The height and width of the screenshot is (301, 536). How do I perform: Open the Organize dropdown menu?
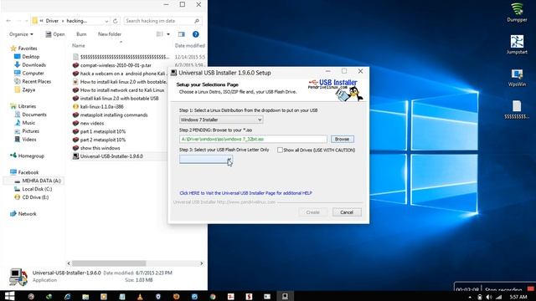(21, 34)
